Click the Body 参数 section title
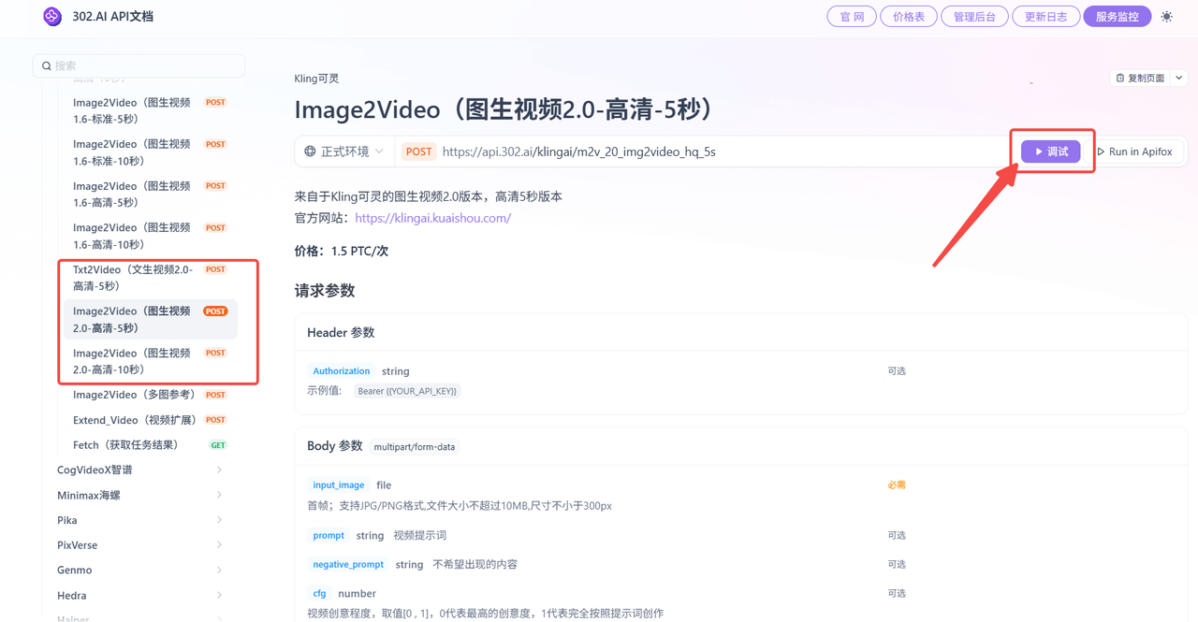The height and width of the screenshot is (622, 1198). [x=334, y=446]
